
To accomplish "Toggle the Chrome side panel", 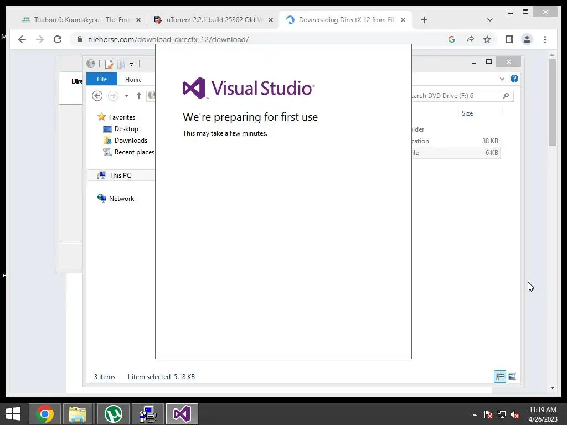I will 509,39.
